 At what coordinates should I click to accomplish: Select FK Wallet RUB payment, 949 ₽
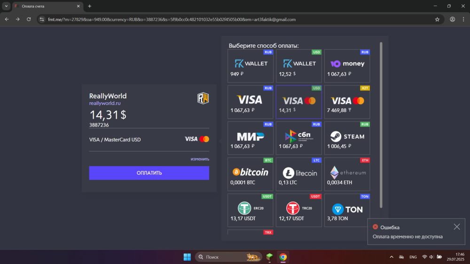pyautogui.click(x=251, y=66)
